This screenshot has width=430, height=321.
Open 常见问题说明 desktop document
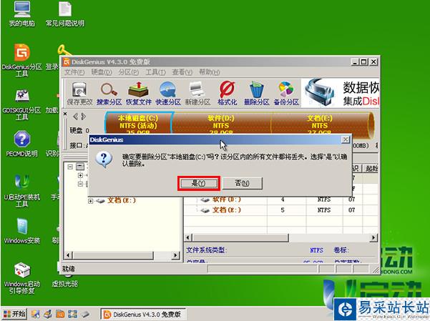point(65,14)
